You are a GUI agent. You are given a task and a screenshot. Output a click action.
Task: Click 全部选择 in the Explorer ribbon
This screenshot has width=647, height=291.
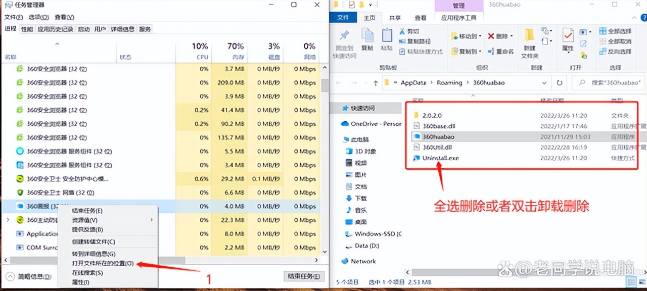[x=615, y=31]
